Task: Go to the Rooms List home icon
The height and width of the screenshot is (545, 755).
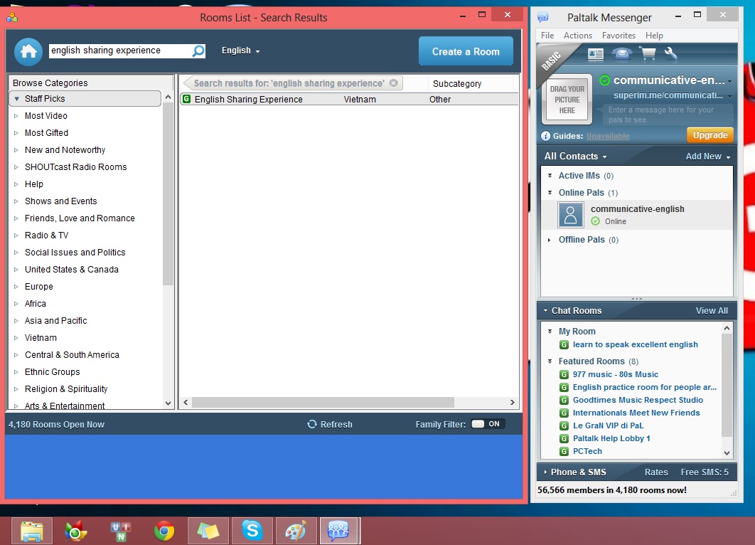Action: click(x=28, y=51)
